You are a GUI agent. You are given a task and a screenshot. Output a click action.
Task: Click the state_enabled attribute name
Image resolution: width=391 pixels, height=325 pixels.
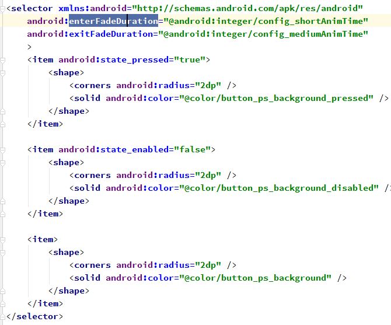[134, 149]
